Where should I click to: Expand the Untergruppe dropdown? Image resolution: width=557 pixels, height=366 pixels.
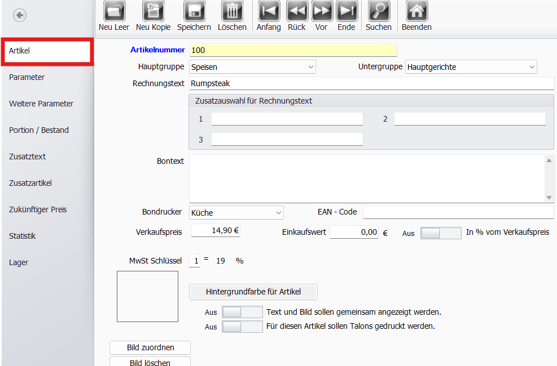click(471, 67)
